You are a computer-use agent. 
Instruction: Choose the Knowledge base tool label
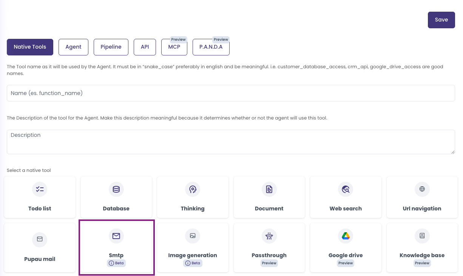(x=422, y=255)
